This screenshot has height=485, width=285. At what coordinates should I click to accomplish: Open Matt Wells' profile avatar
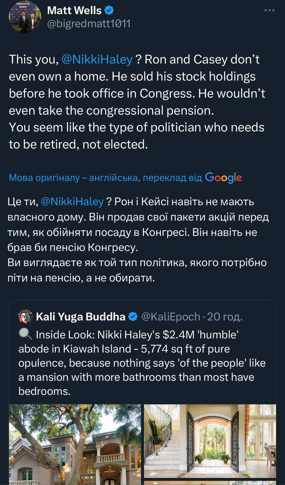pyautogui.click(x=26, y=17)
